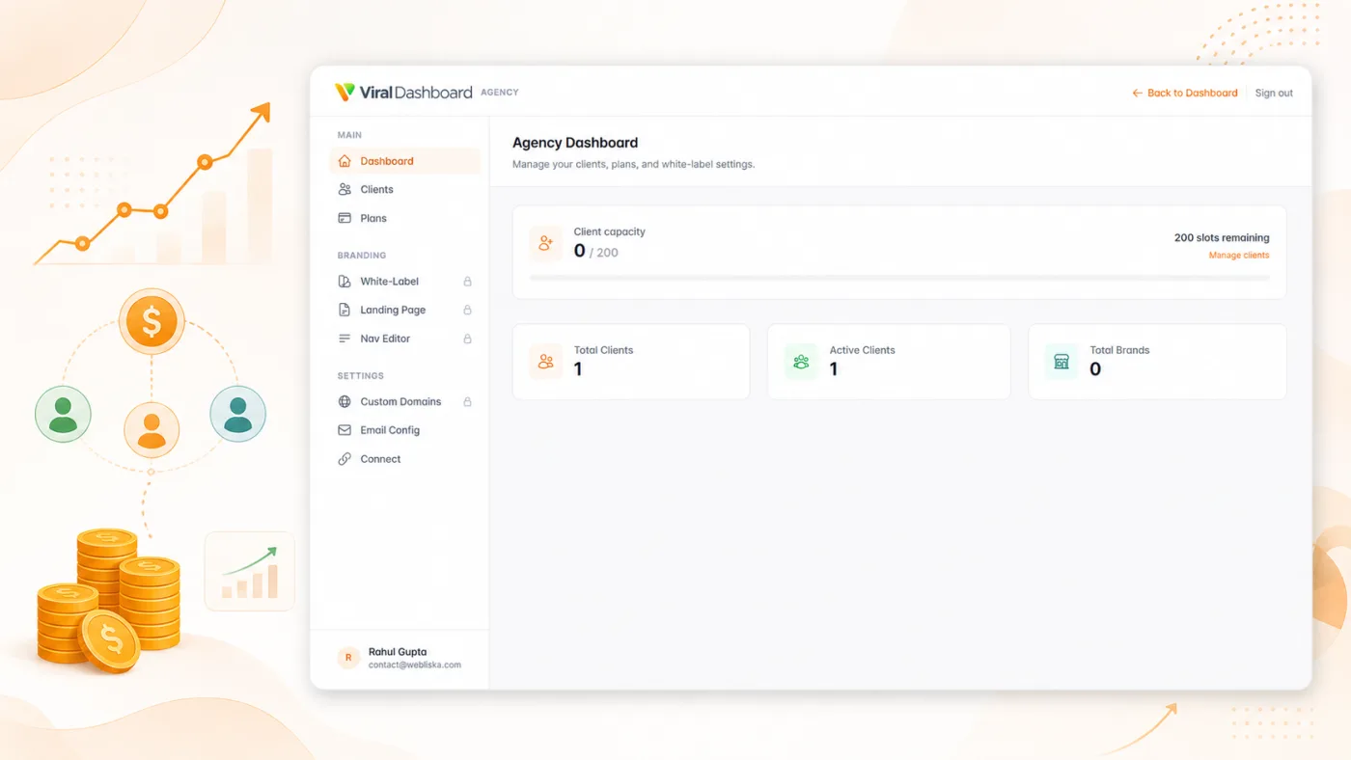The height and width of the screenshot is (760, 1351).
Task: Click the 'Manage your clients, plans' subtitle
Action: point(634,165)
